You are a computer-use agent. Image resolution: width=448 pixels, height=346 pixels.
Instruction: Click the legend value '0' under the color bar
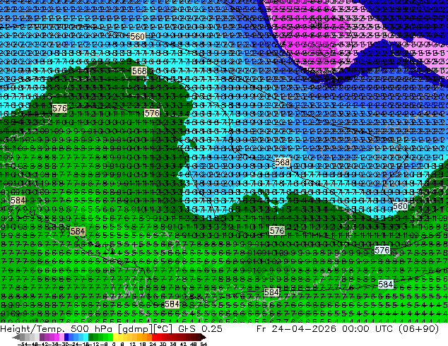114,344
